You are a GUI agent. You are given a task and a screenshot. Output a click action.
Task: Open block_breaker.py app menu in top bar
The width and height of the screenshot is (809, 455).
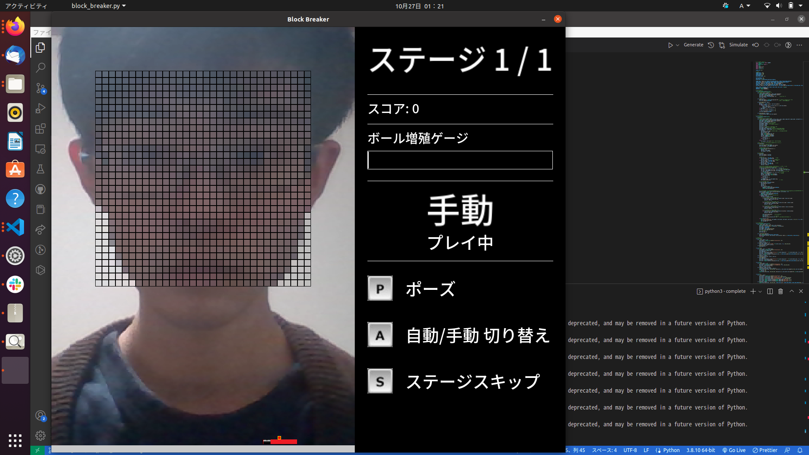98,6
